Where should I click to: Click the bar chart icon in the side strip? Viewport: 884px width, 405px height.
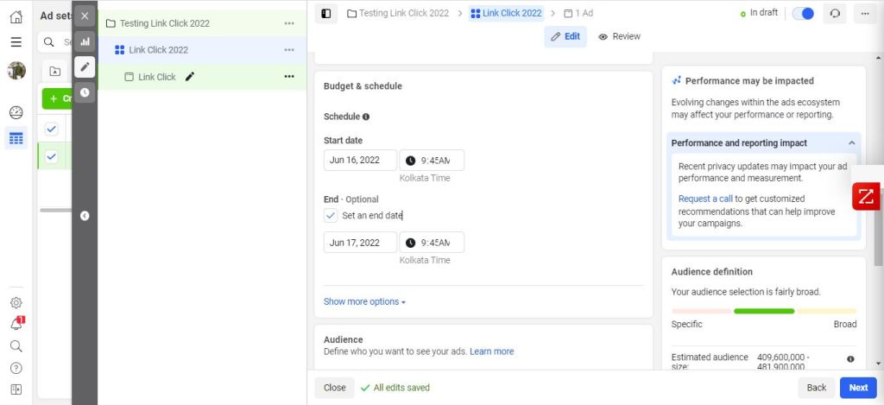point(85,41)
